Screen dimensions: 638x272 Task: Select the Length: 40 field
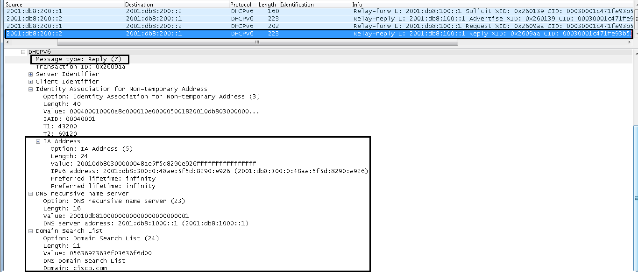pos(62,104)
